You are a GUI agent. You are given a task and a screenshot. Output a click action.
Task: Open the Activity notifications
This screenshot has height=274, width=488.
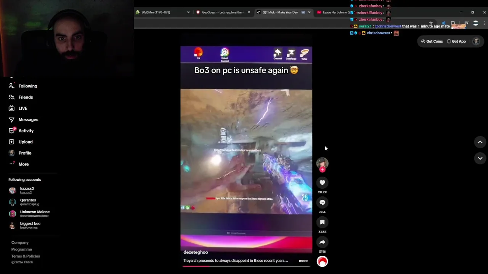click(21, 131)
